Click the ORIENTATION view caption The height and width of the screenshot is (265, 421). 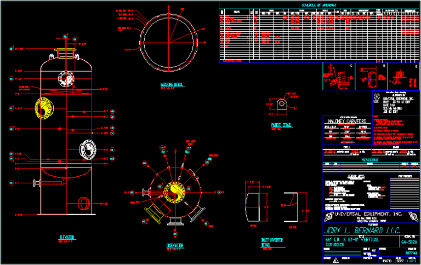[174, 245]
